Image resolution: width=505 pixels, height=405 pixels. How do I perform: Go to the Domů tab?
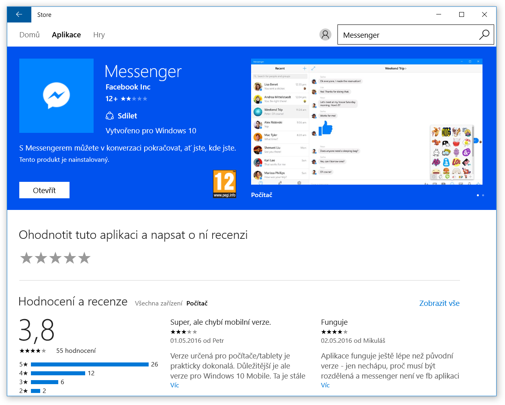[x=29, y=35]
